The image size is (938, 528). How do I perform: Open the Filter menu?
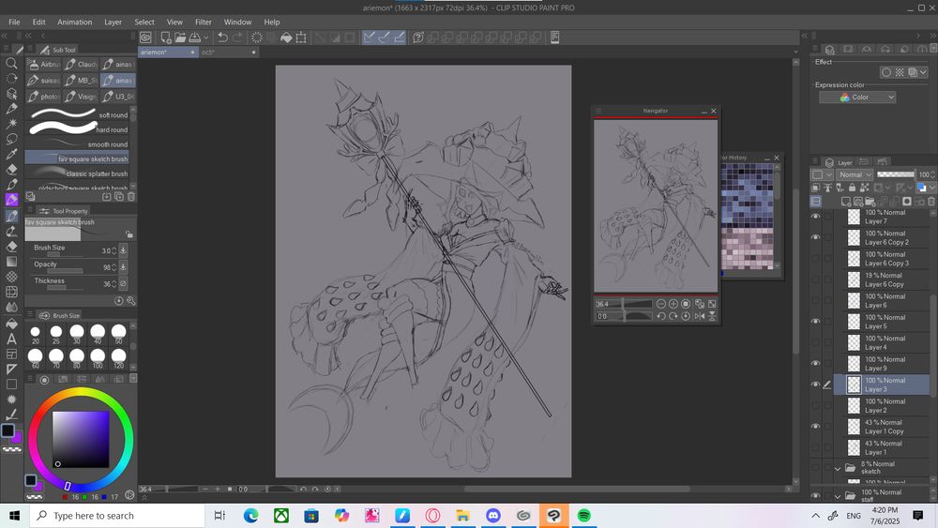204,22
